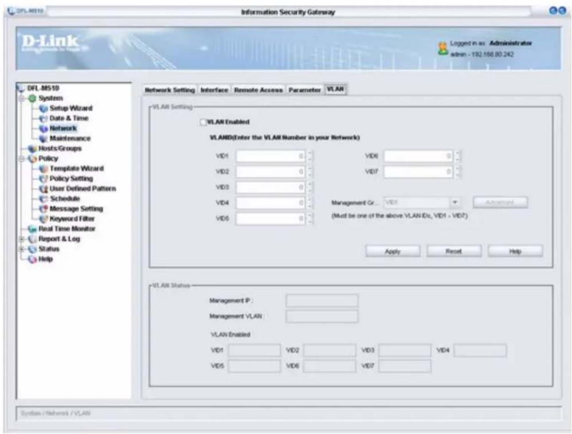Open the Remote Access tab
This screenshot has width=572, height=434.
point(258,90)
